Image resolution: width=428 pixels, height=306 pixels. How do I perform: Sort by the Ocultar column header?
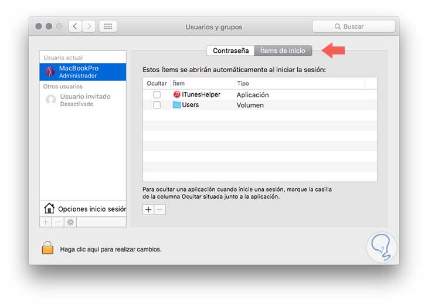pyautogui.click(x=157, y=83)
